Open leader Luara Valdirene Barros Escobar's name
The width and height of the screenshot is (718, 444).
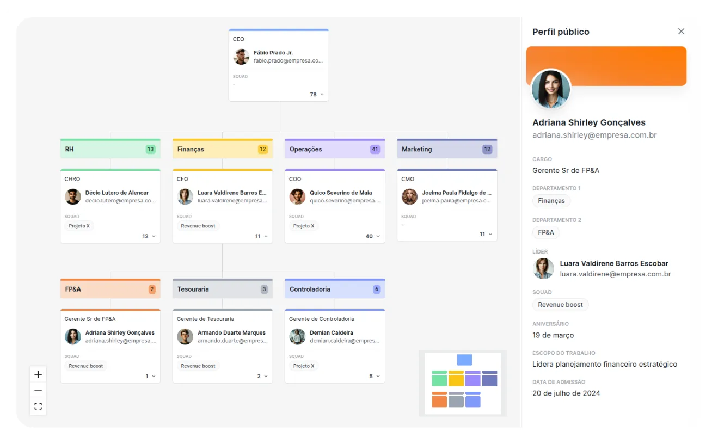[x=614, y=263]
